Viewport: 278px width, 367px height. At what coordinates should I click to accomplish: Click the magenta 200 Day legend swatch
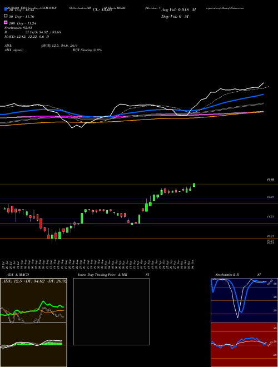pos(6,23)
